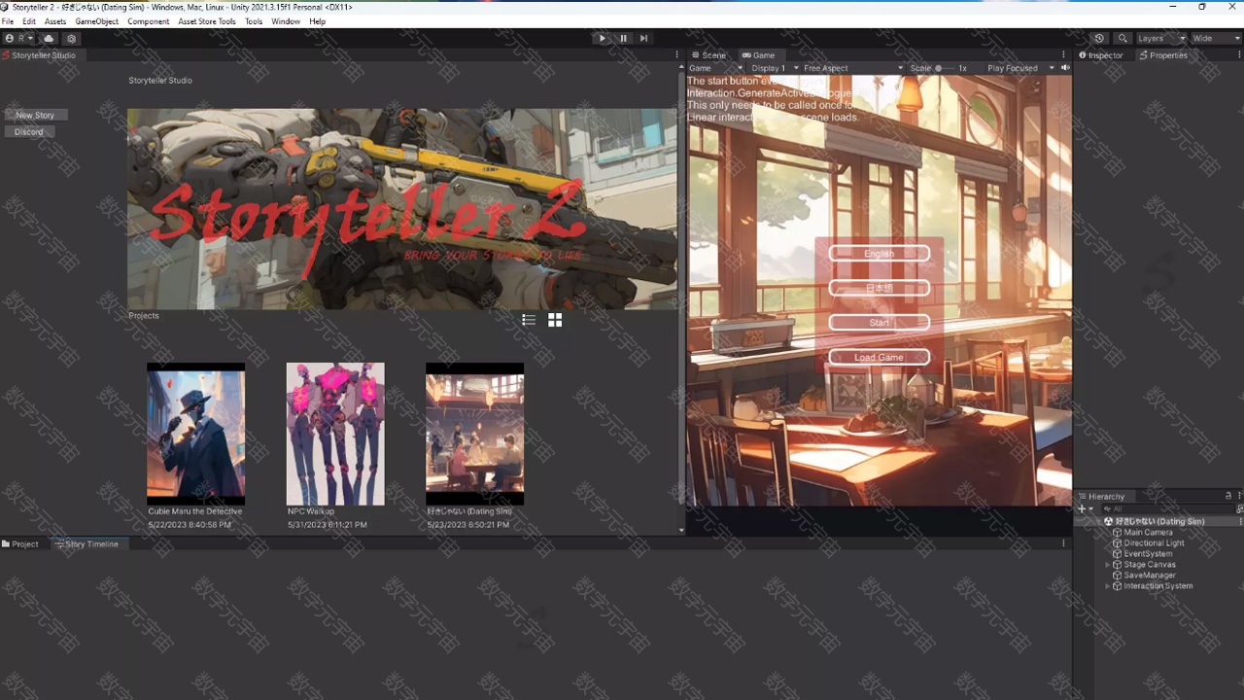Switch projects to list view
This screenshot has height=700, width=1244.
[529, 320]
